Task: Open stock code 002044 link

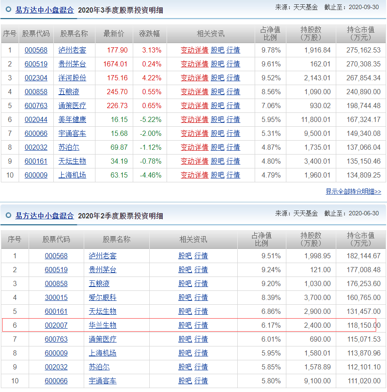Action: 36,119
